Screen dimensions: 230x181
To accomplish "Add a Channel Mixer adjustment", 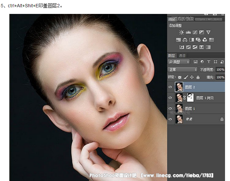I will click(205, 39).
